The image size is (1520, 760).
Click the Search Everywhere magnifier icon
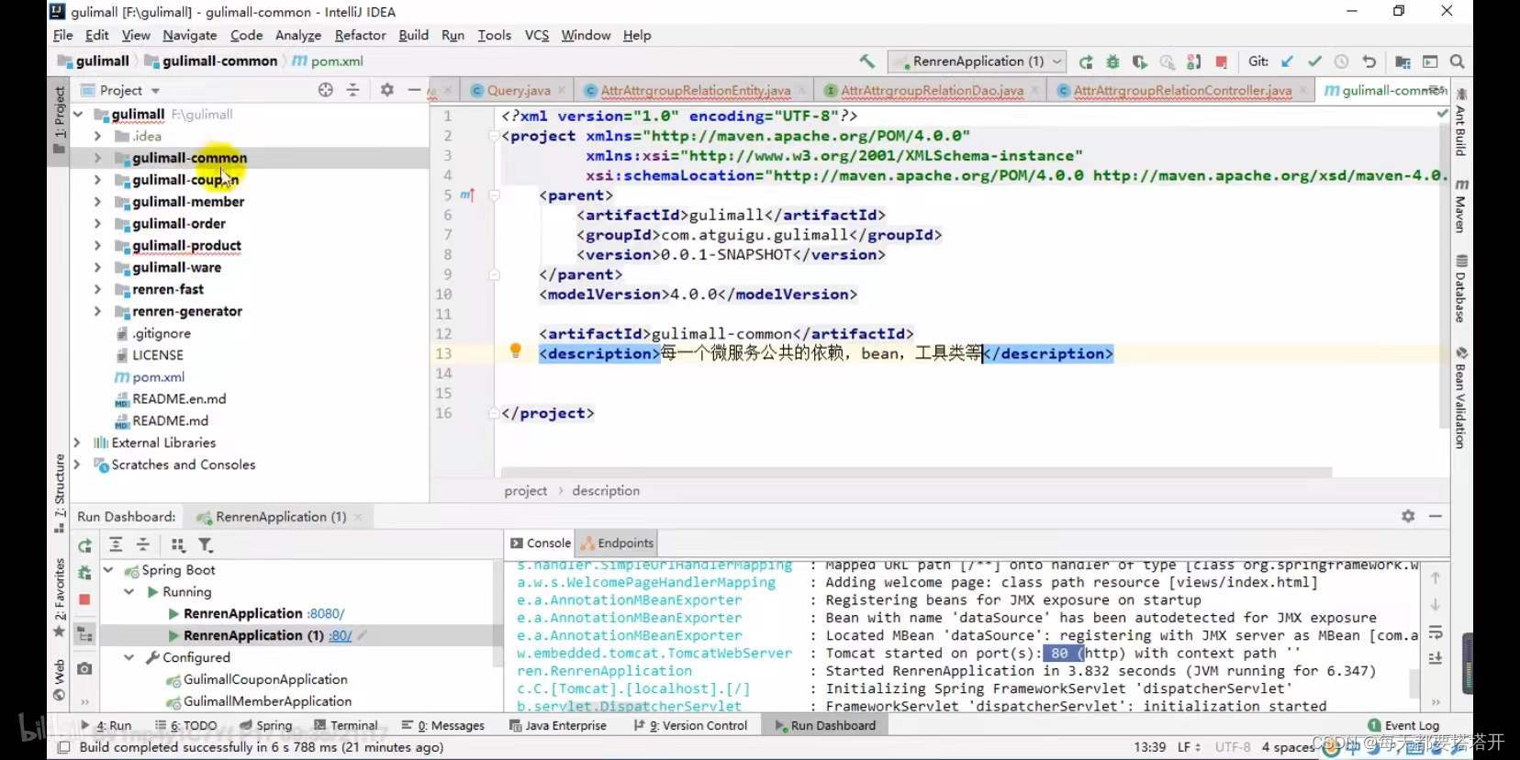[x=1457, y=61]
